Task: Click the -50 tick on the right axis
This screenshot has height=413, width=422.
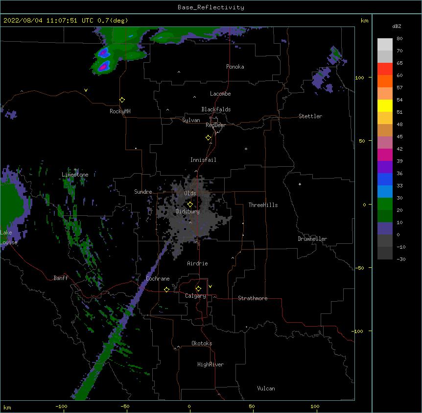Action: tap(359, 268)
